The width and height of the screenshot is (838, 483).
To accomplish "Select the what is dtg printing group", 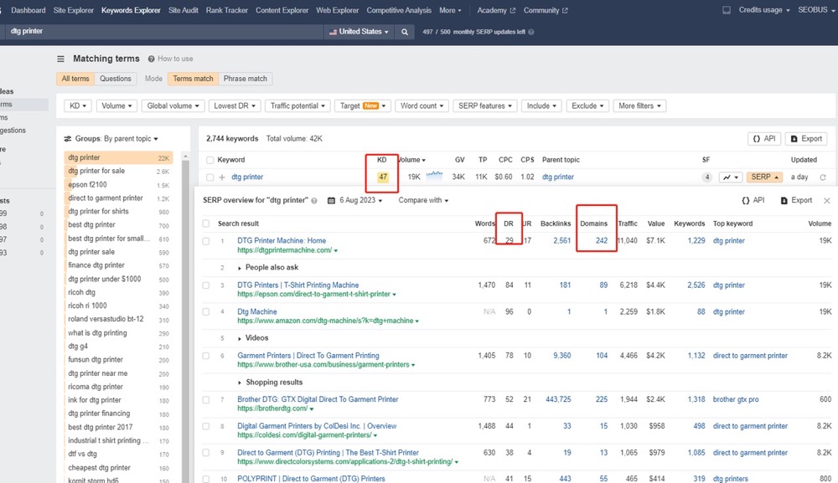I will [x=119, y=333].
